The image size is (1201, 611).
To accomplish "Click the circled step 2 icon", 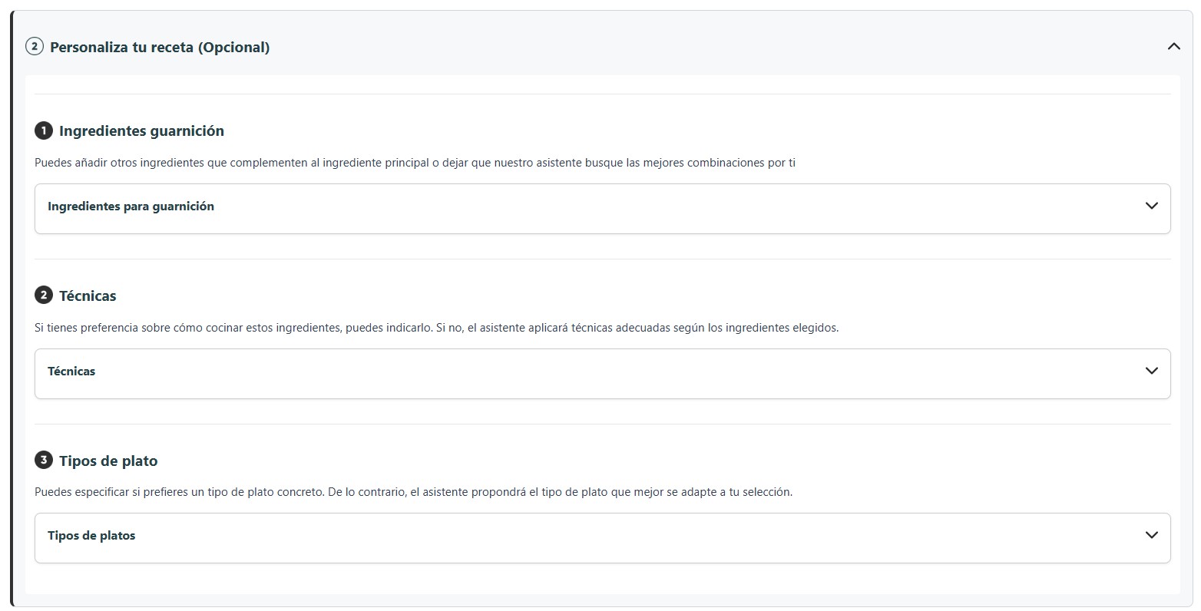I will click(34, 47).
